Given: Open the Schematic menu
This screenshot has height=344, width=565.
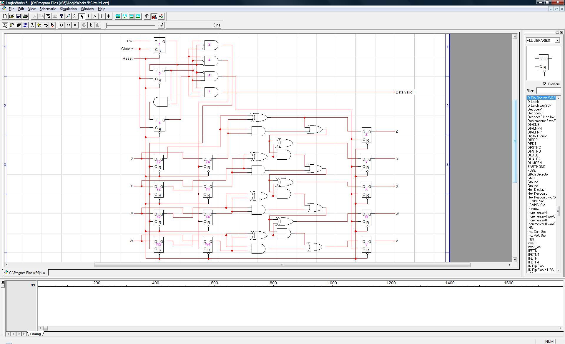Looking at the screenshot, I should coord(48,9).
